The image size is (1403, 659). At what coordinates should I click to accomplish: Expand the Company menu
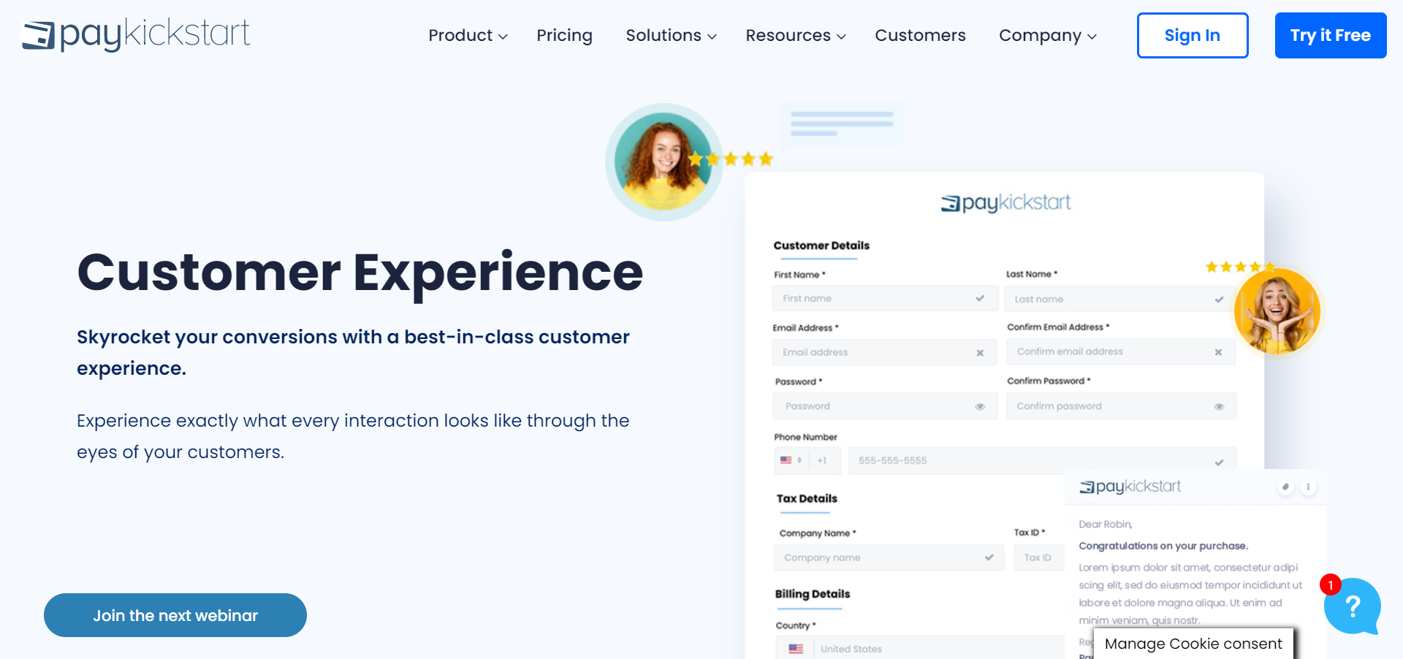point(1048,35)
